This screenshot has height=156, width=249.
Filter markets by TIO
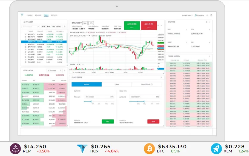pos(54,27)
